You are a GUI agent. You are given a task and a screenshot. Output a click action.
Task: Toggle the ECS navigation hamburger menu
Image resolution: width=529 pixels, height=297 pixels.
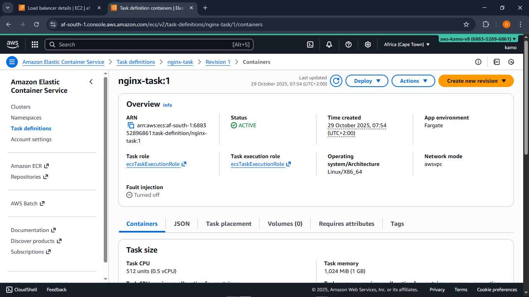tap(12, 62)
